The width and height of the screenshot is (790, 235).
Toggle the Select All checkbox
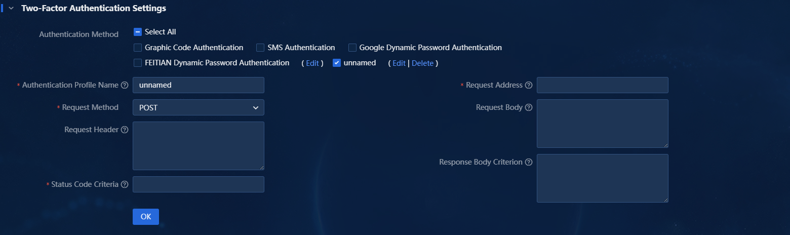click(x=137, y=32)
